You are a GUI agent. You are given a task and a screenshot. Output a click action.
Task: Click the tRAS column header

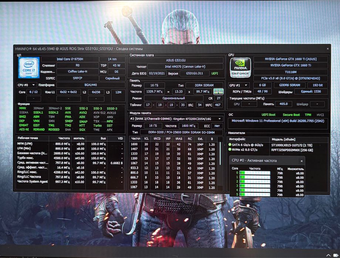179,139
